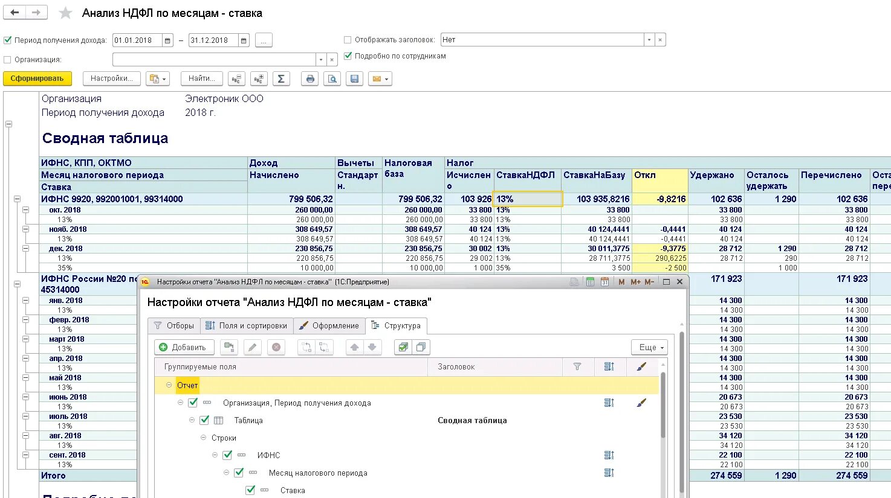Collapse all groups icon in report toolbar
The width and height of the screenshot is (891, 498).
(237, 78)
